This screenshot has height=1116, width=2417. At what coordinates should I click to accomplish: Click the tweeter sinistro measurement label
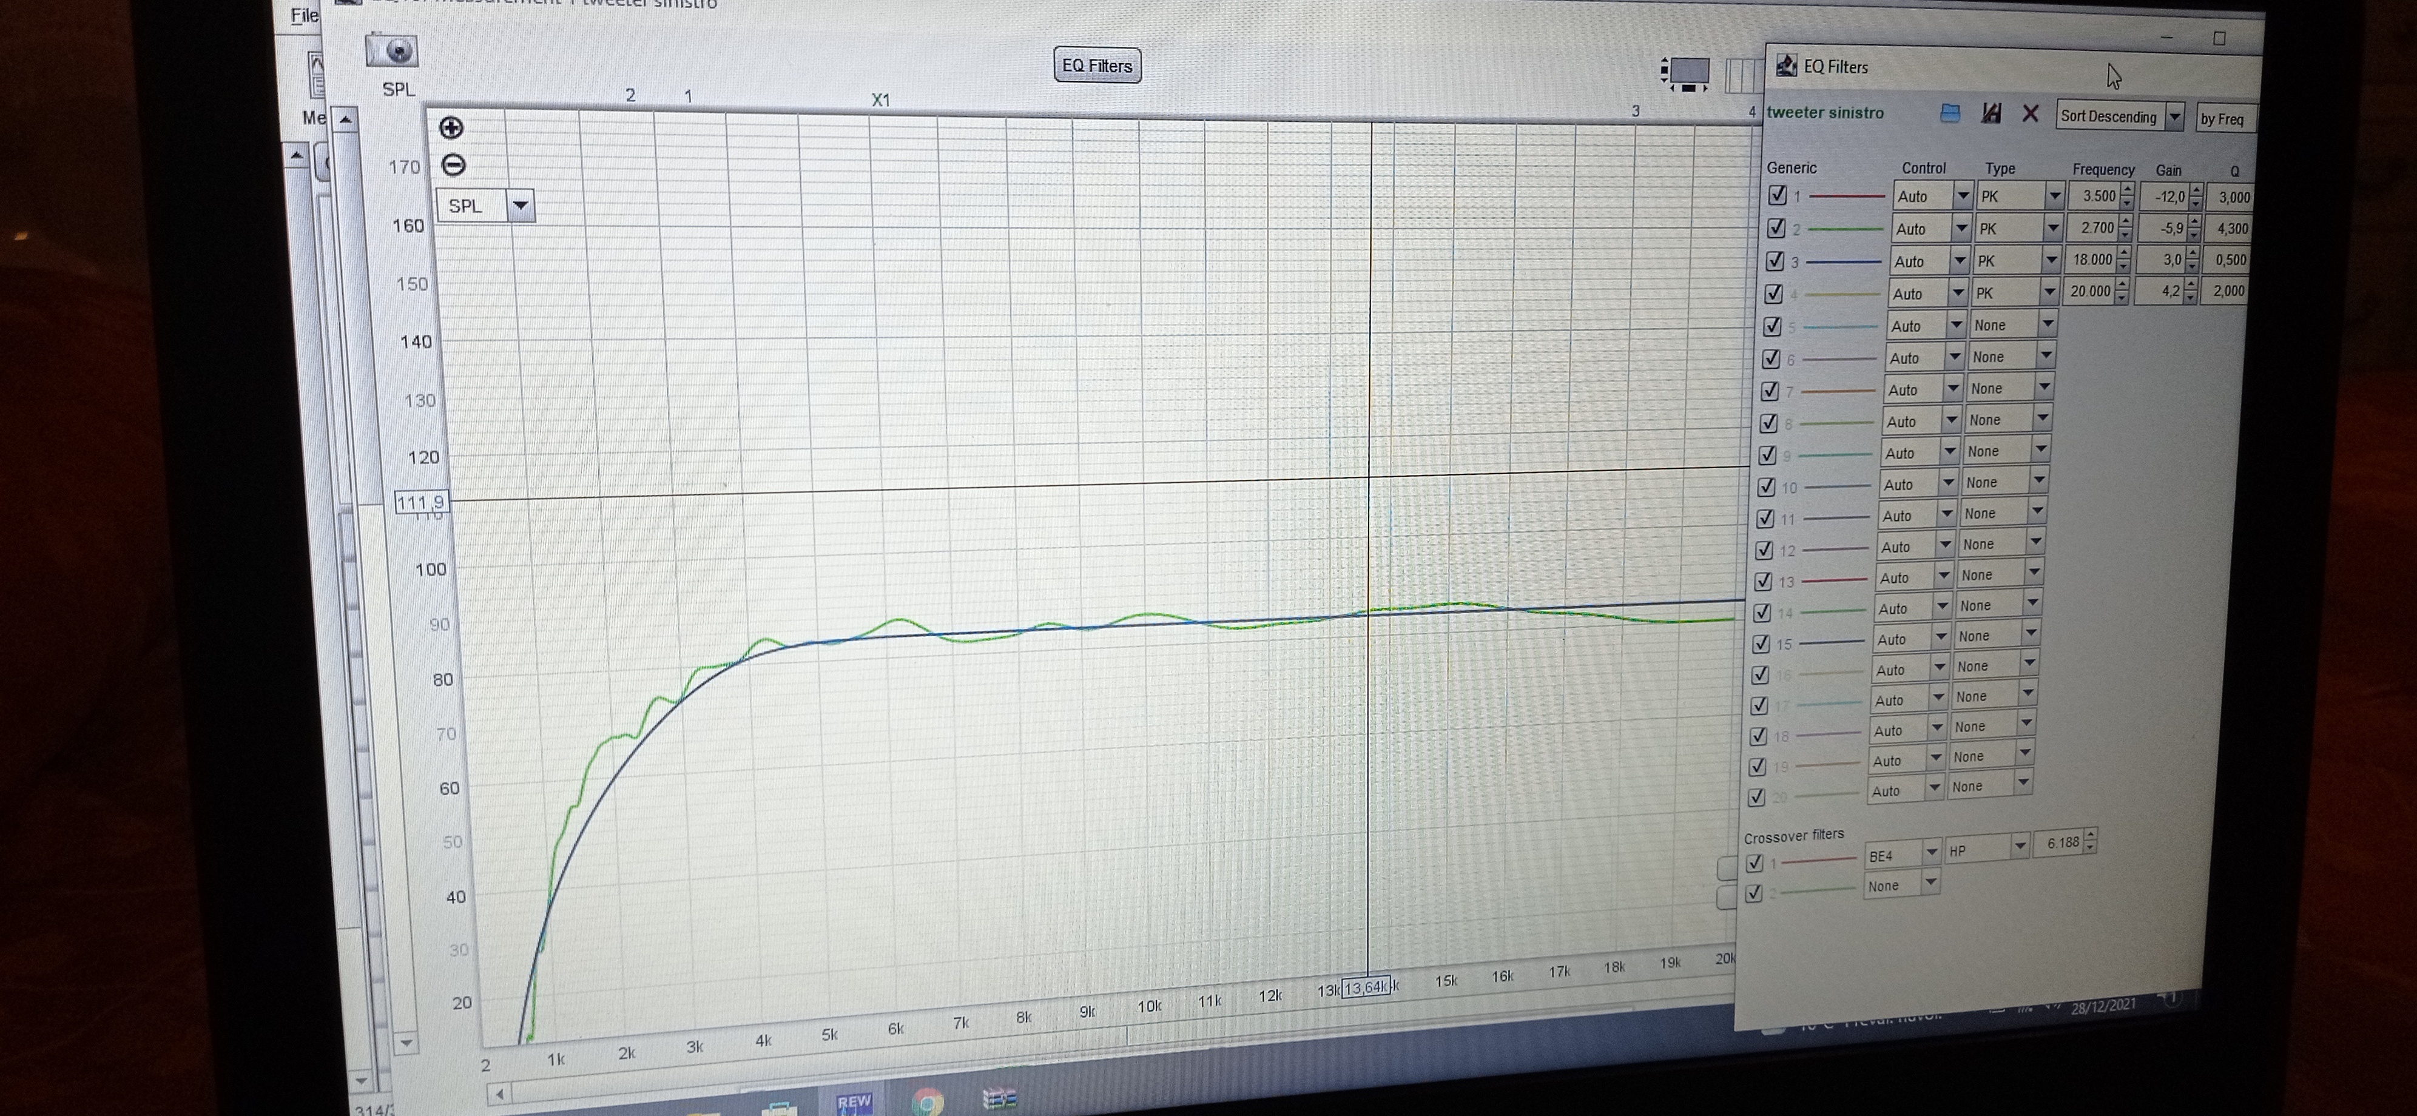pyautogui.click(x=1825, y=113)
